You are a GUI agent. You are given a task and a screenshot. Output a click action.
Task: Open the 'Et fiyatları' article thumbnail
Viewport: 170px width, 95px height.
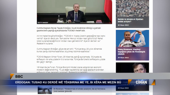tap(45, 90)
